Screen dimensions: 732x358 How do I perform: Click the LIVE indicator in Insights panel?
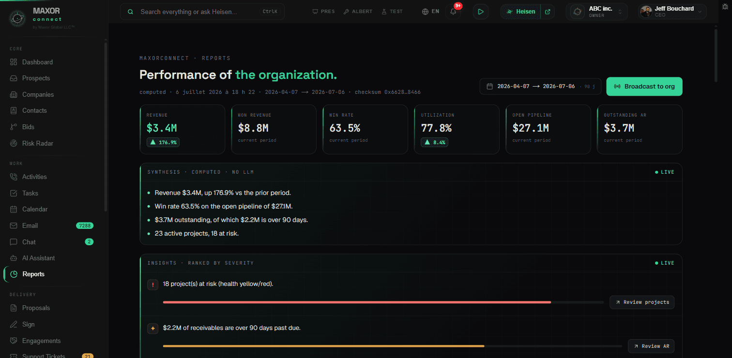(664, 263)
